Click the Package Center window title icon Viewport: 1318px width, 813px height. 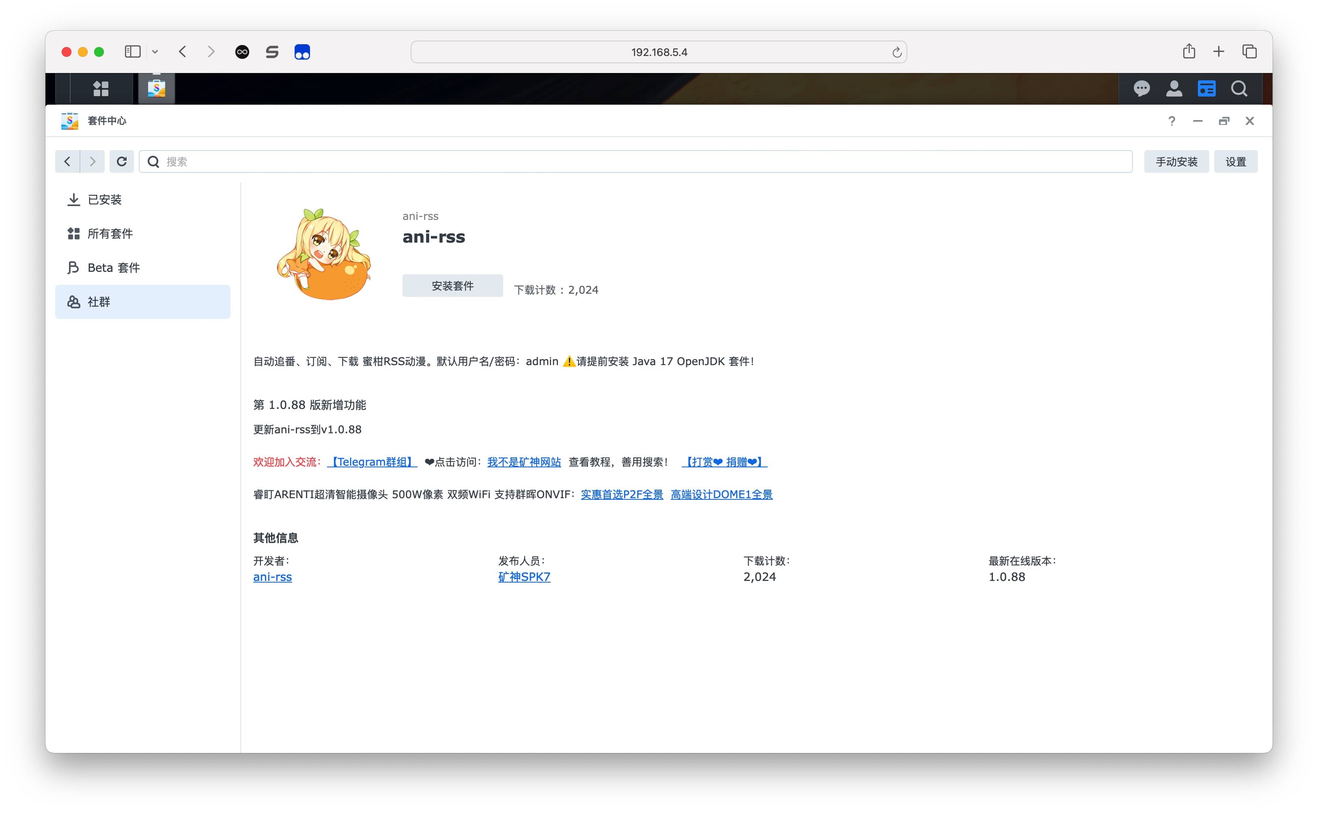point(70,121)
